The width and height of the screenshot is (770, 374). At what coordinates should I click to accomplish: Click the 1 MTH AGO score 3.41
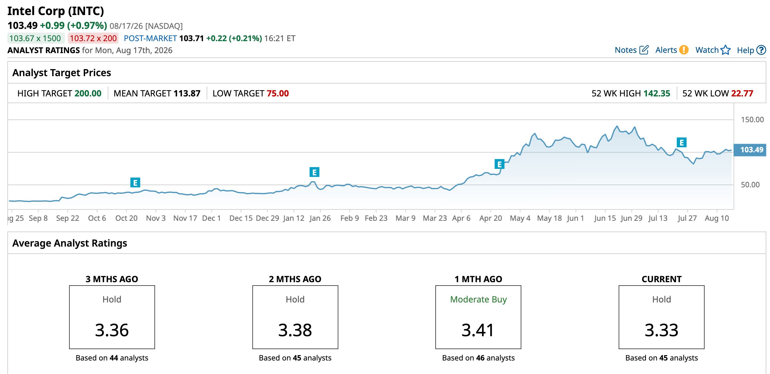pos(478,330)
